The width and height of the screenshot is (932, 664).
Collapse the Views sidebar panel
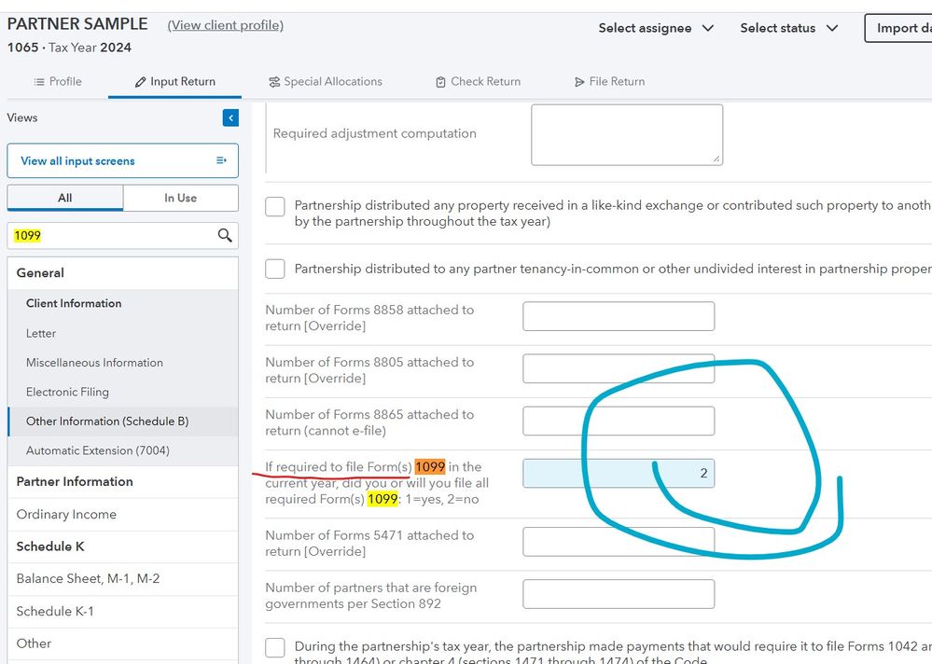click(x=230, y=118)
